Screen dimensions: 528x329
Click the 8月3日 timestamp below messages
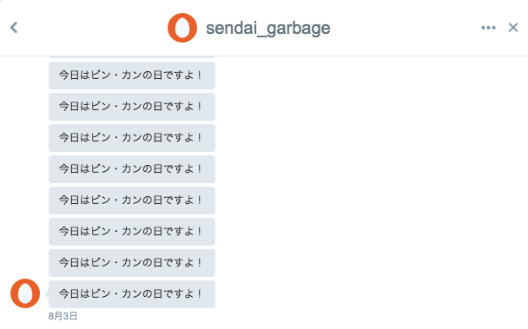point(63,316)
